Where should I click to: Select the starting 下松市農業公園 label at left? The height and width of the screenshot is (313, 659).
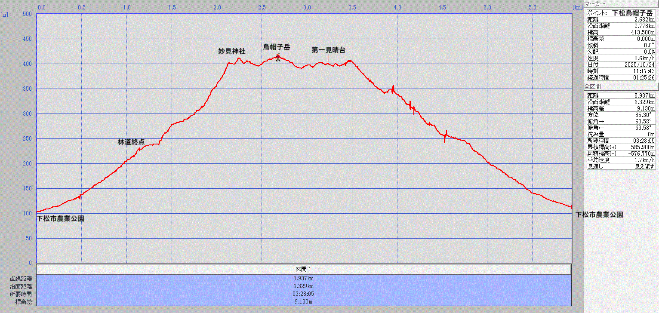[60, 218]
